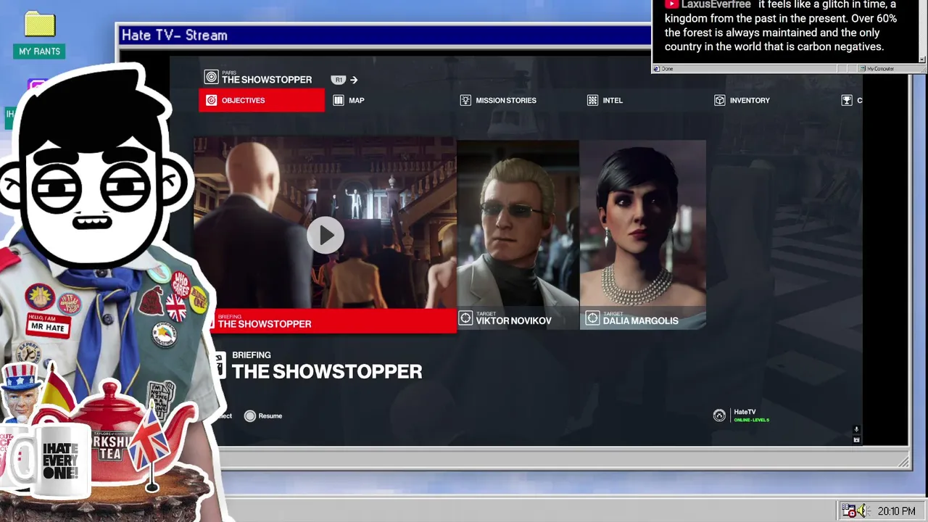Click the Inventory tab icon
This screenshot has width=928, height=522.
[719, 100]
